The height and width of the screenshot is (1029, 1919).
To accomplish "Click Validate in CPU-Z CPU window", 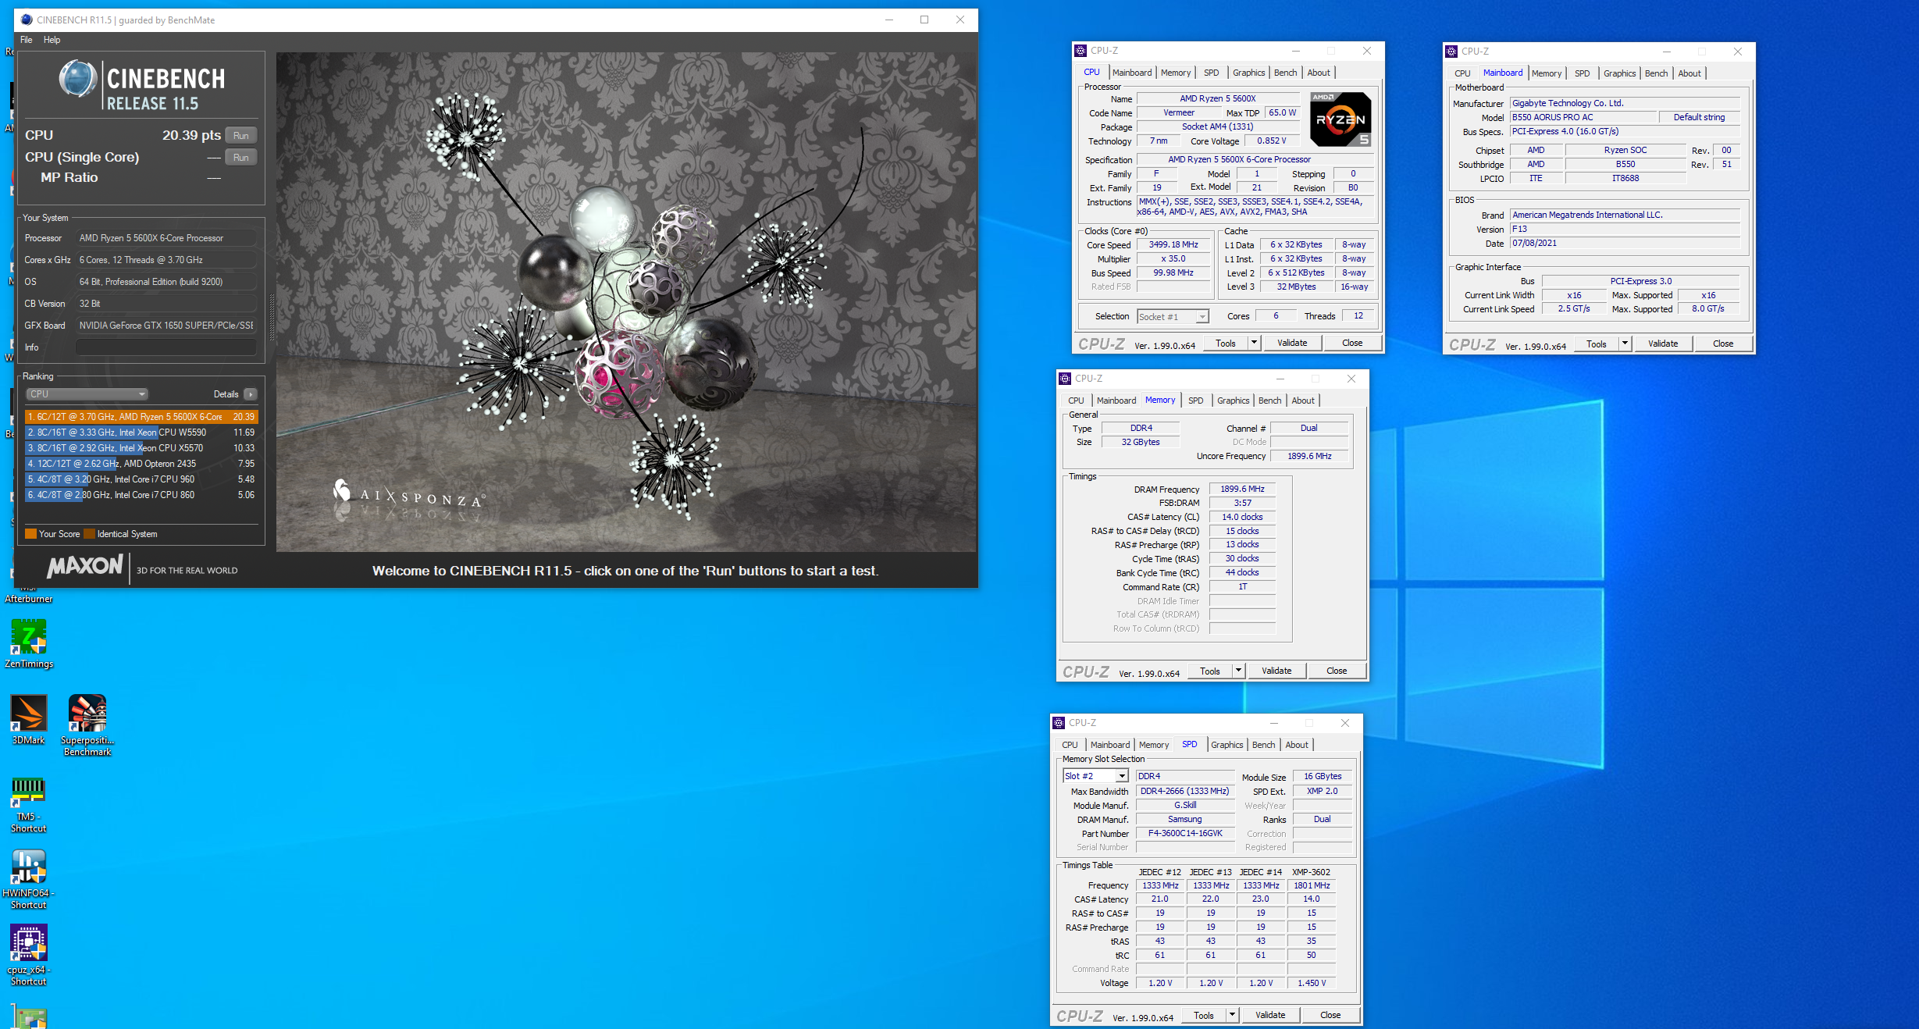I will click(1291, 343).
